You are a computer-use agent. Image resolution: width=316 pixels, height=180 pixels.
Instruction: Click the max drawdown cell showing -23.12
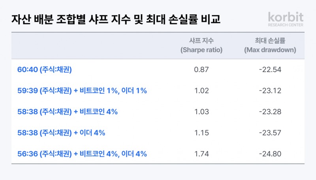point(270,91)
